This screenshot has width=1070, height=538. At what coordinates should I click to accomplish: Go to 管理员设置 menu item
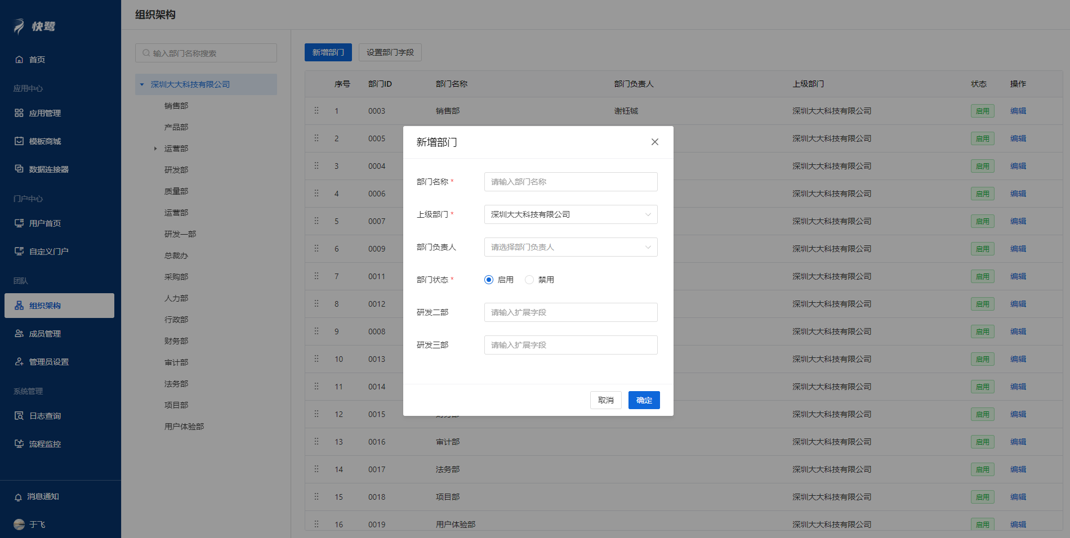tap(49, 362)
